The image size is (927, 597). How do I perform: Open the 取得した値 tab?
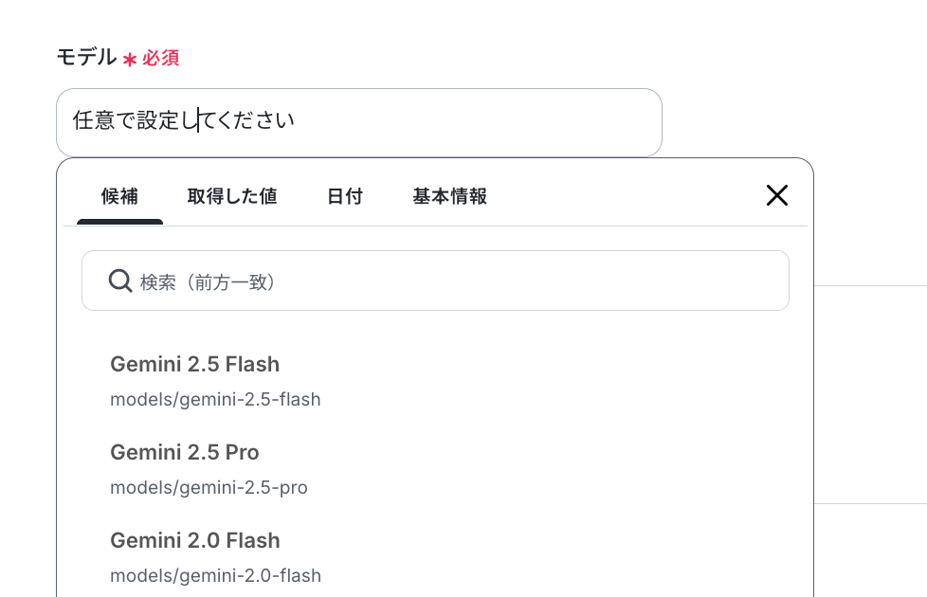coord(232,196)
